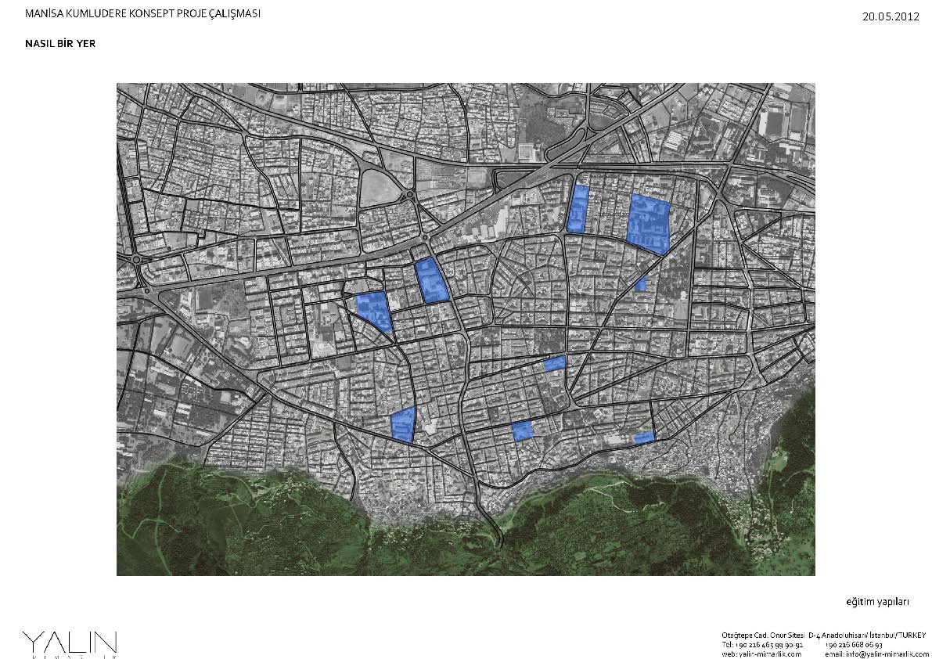Click the Otağtepe Cad. address line
Viewport: 932px width, 659px height.
click(x=763, y=633)
